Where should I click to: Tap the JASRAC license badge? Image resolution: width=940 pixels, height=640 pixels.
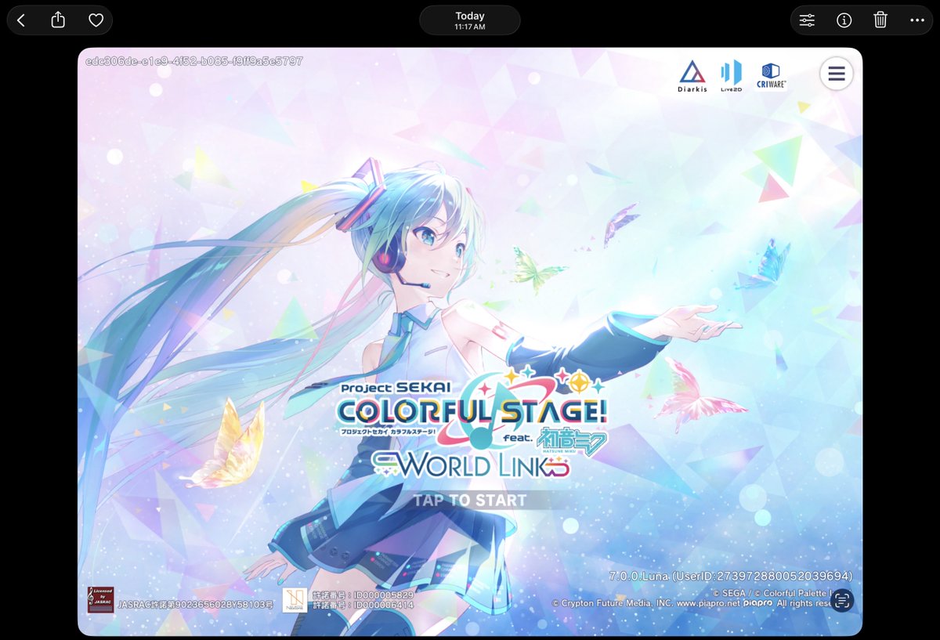[x=101, y=600]
